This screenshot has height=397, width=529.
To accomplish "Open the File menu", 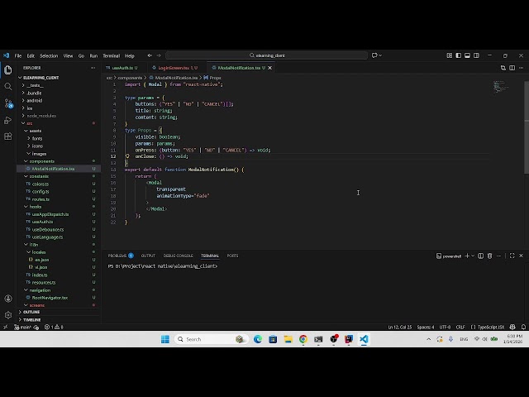I will click(18, 55).
